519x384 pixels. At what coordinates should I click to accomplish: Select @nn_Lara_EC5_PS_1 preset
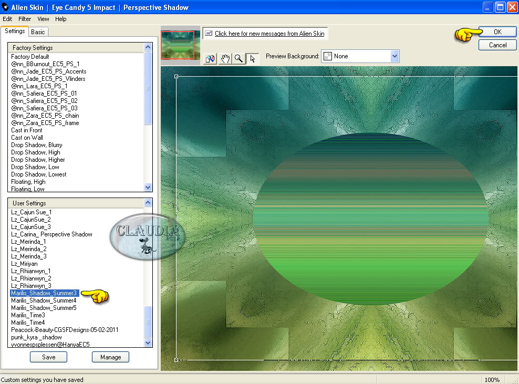(39, 86)
